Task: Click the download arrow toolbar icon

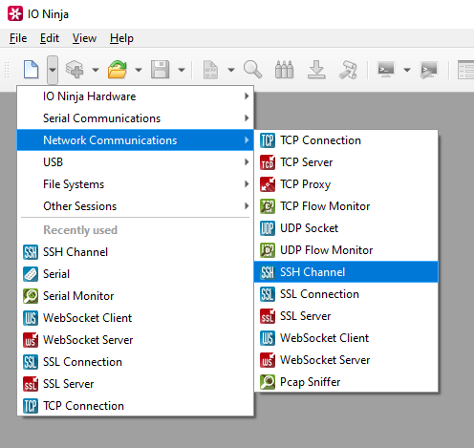Action: tap(316, 69)
